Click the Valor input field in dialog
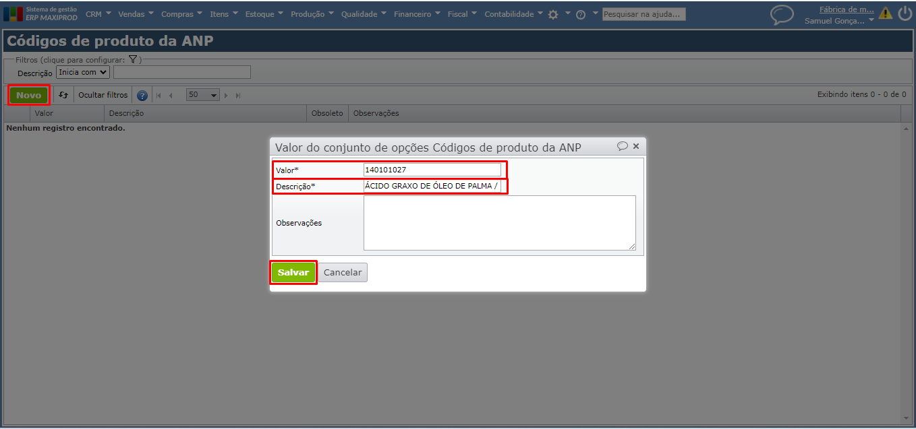Viewport: 916px width, 429px height. click(432, 170)
